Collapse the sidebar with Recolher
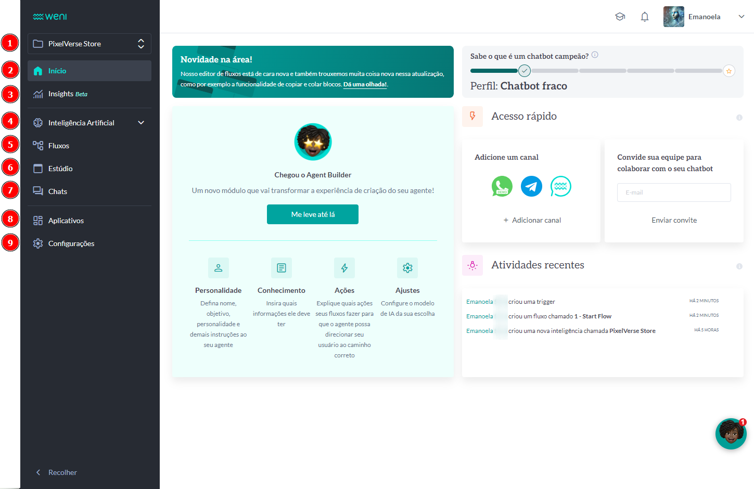 [x=57, y=472]
